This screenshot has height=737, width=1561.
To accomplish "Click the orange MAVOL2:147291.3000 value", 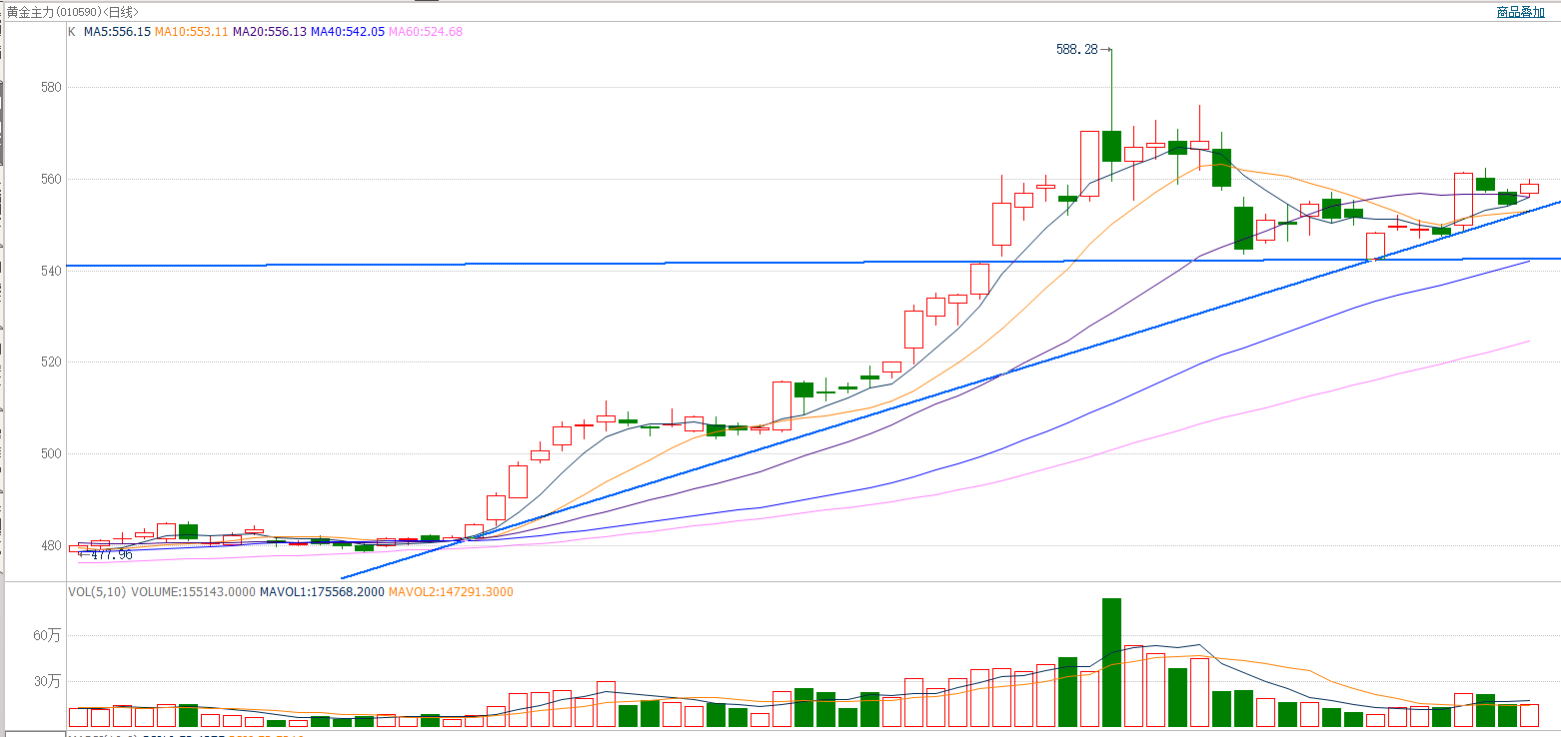I will tap(451, 592).
